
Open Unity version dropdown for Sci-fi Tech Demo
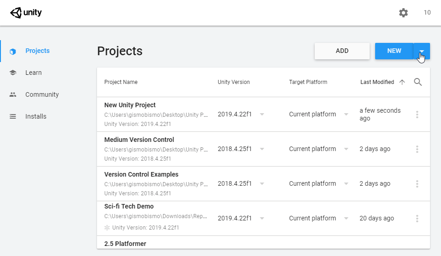tap(262, 219)
